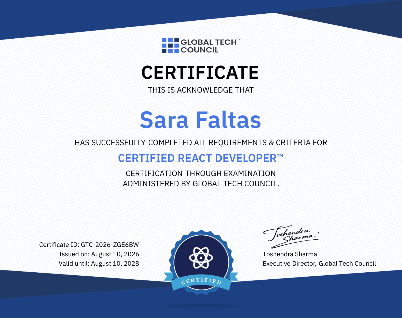Click the CERTIFICATION THROUGH EXAMINATION line
The width and height of the screenshot is (402, 318).
201,173
